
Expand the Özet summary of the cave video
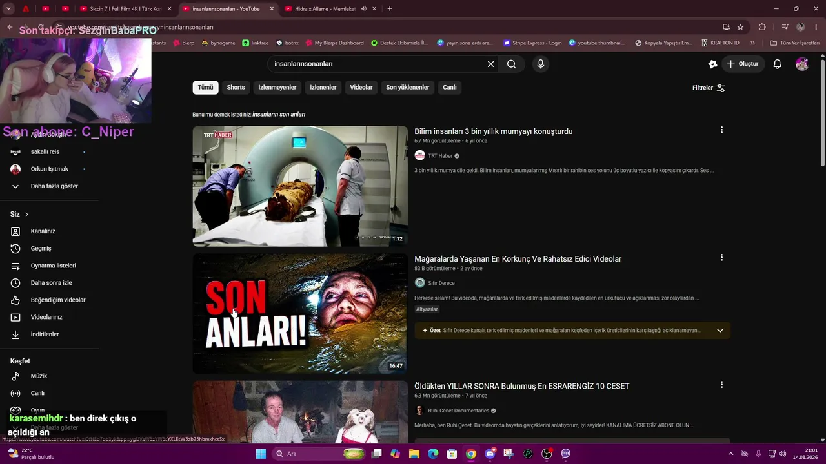[720, 331]
